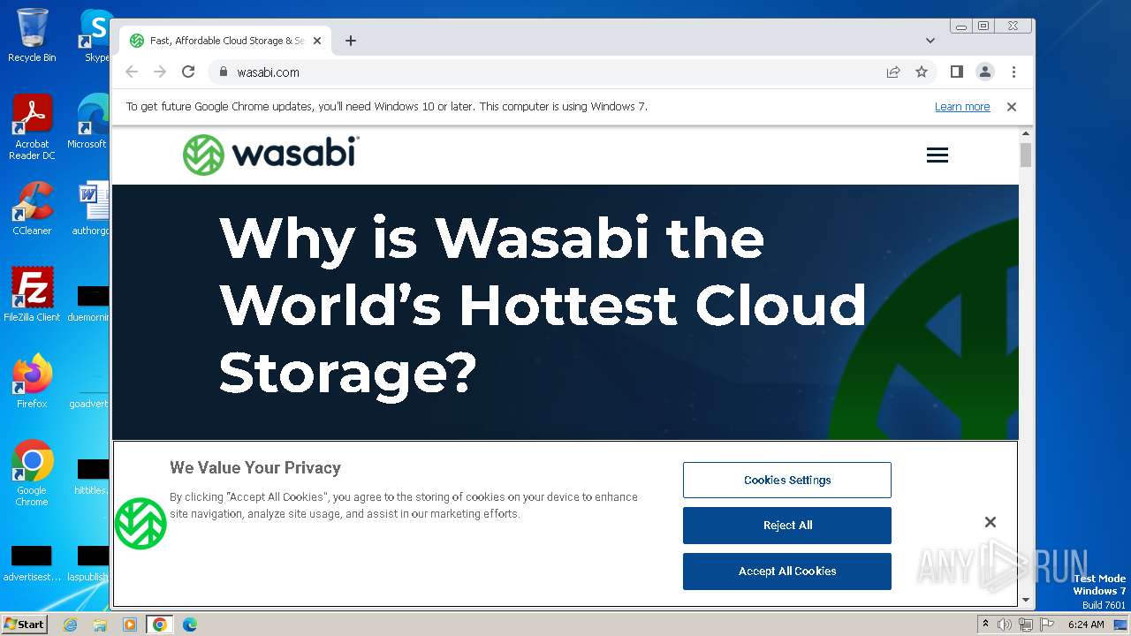
Task: Open Chrome three-dot menu
Action: (1013, 72)
